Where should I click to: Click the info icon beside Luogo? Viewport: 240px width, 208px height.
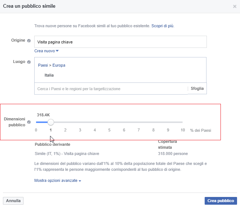point(29,62)
